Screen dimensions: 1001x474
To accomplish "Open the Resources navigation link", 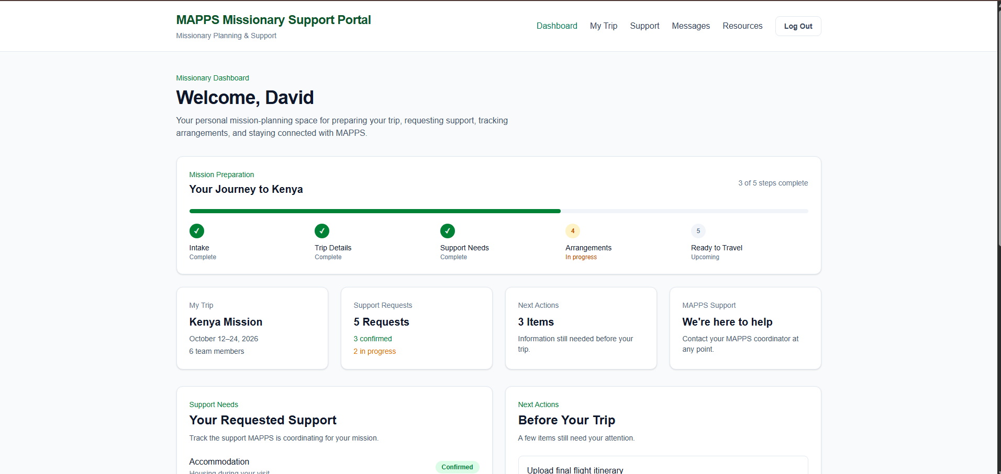I will [742, 26].
